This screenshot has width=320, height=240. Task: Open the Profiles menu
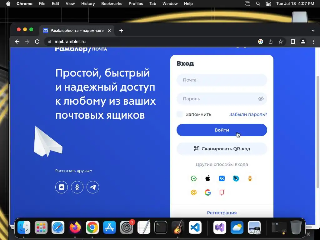click(x=136, y=4)
